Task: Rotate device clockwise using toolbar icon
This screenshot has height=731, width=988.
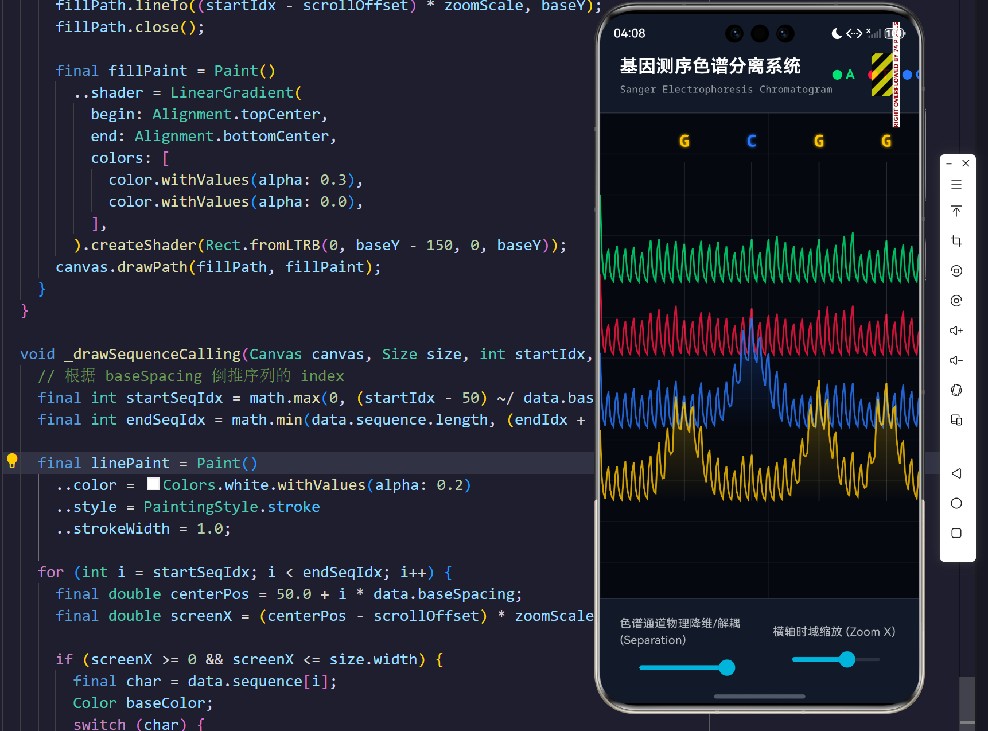Action: [x=956, y=301]
